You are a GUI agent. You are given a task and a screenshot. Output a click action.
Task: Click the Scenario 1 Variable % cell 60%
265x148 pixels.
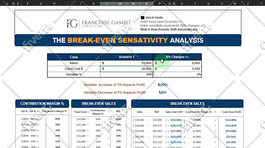coord(127,74)
